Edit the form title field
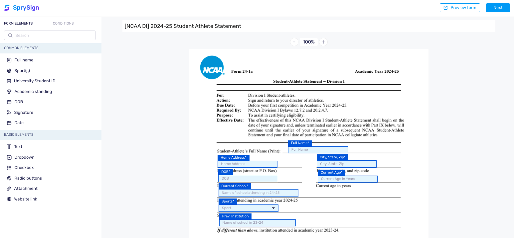The width and height of the screenshot is (514, 238). 309,26
